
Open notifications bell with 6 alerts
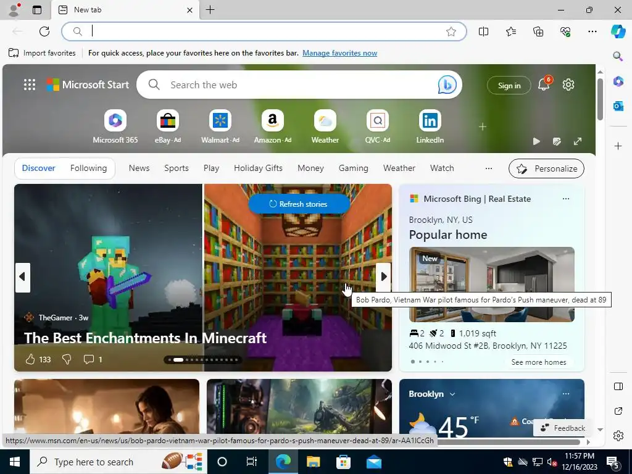point(544,84)
